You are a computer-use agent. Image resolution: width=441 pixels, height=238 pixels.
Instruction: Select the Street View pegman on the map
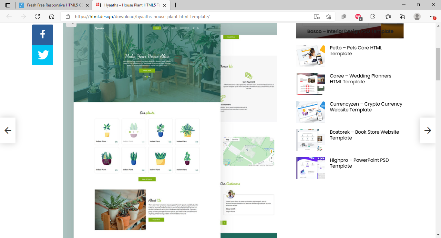[x=272, y=151]
